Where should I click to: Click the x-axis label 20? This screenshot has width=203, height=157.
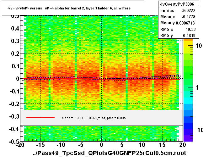(x=183, y=145)
